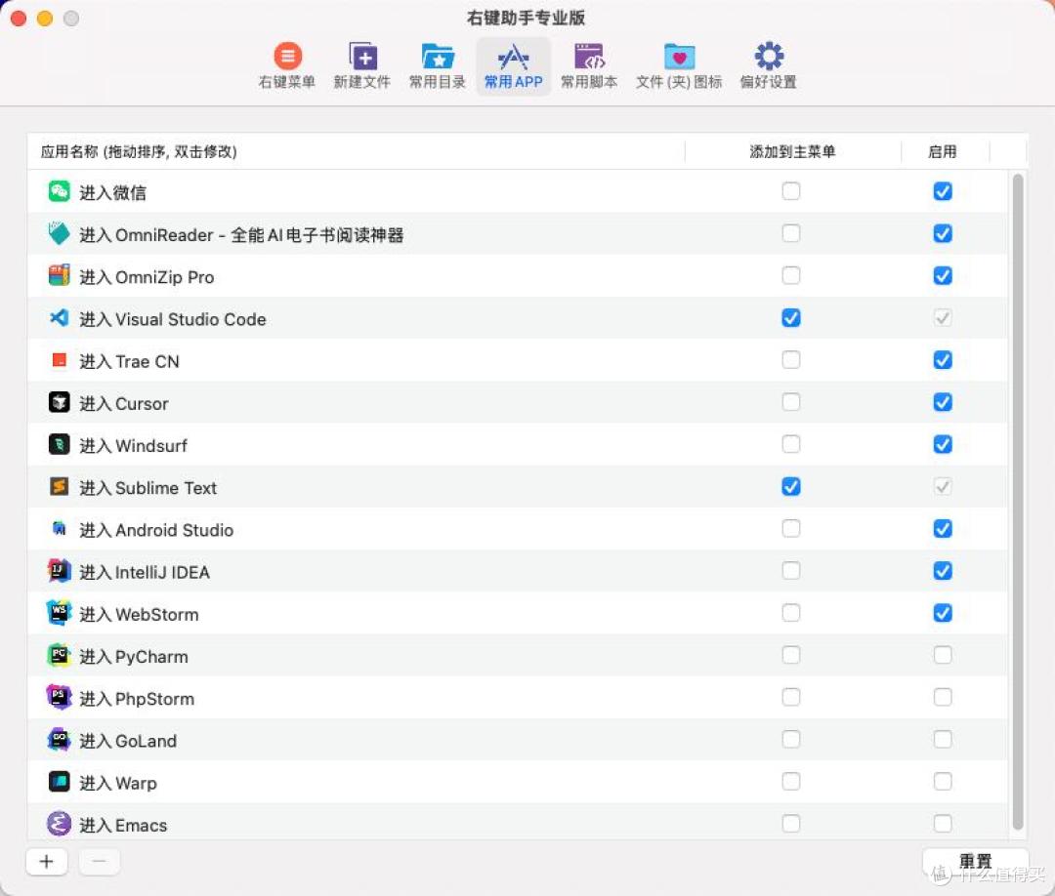Click the Sublime Text app icon
Viewport: 1055px width, 896px height.
(60, 487)
